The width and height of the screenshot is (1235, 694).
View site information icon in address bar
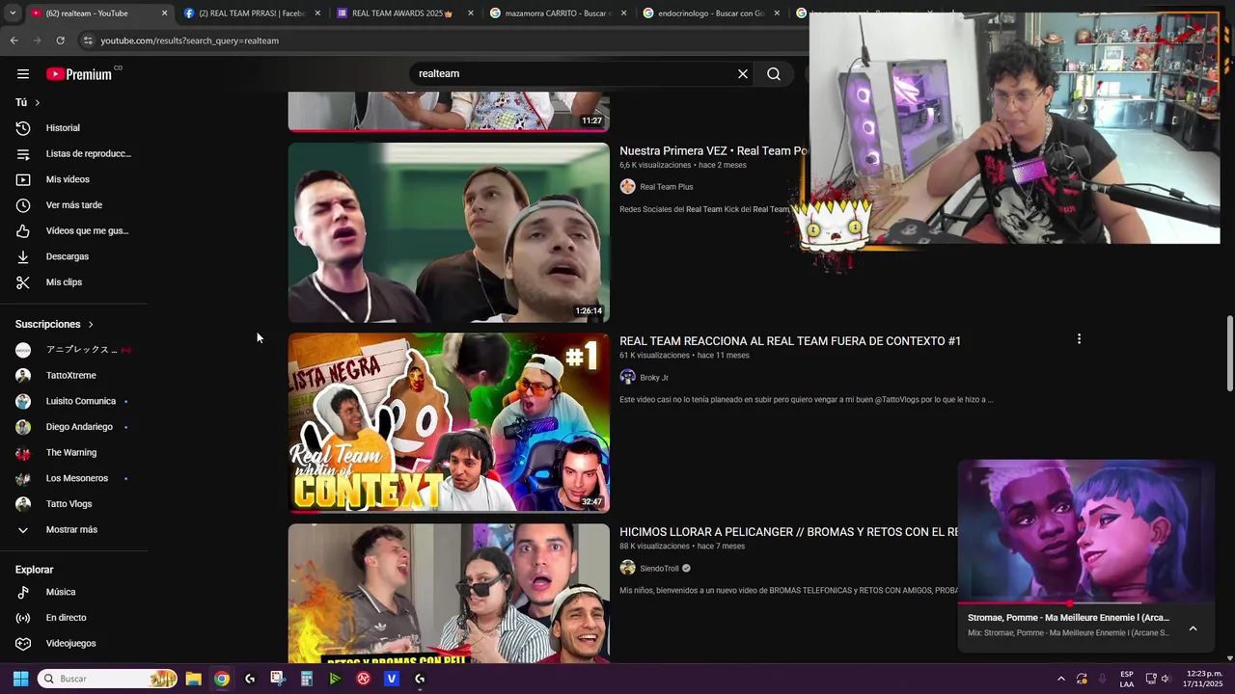click(x=88, y=40)
